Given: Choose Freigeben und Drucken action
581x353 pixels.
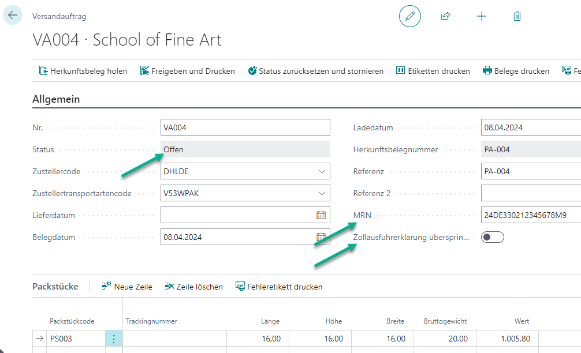Looking at the screenshot, I should 187,71.
